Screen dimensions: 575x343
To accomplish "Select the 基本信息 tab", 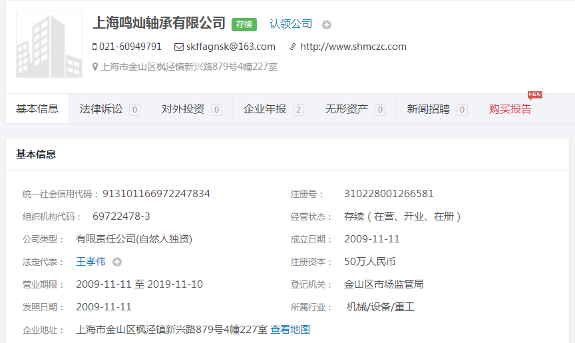I will click(x=37, y=109).
